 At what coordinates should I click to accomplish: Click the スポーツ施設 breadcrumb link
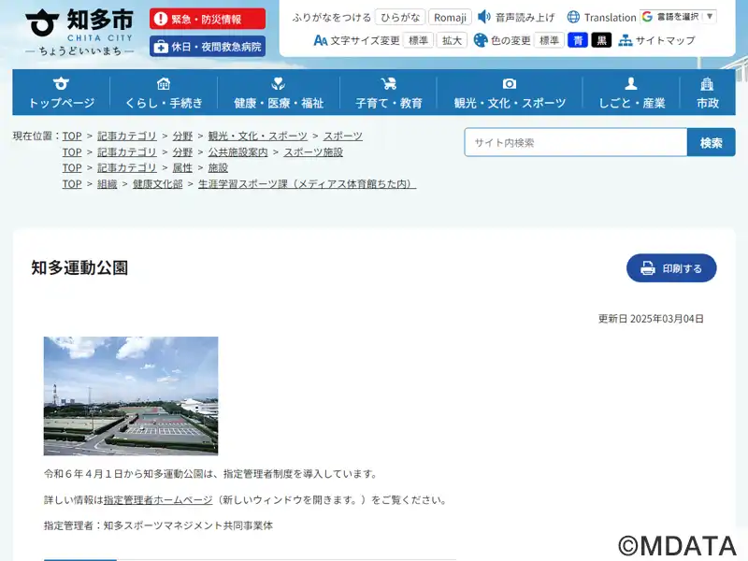(x=313, y=152)
